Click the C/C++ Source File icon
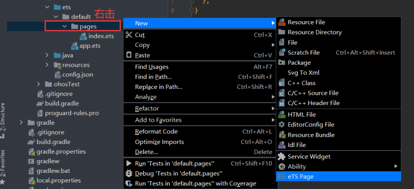Screen dimensions: 414x189 pos(282,93)
